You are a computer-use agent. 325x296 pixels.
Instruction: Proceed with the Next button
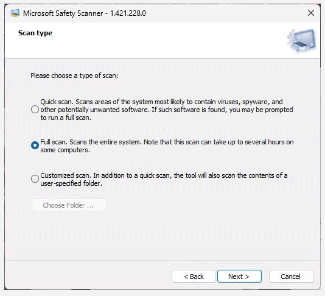pos(239,277)
